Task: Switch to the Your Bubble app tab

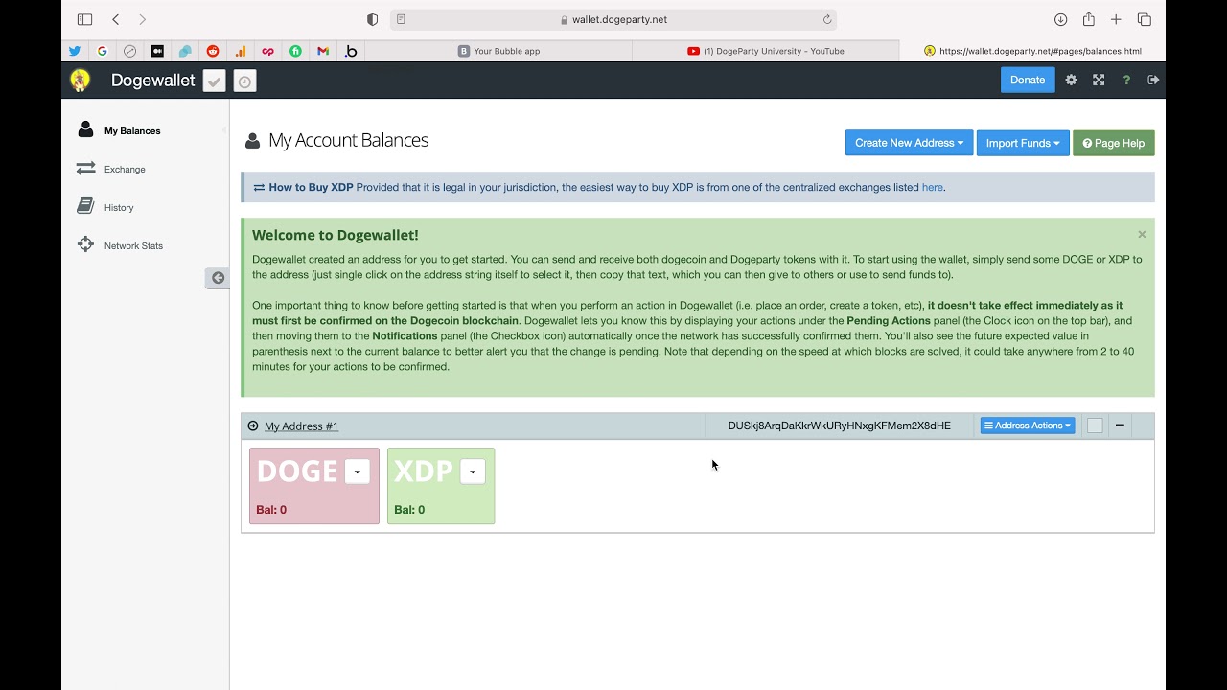Action: [x=498, y=51]
